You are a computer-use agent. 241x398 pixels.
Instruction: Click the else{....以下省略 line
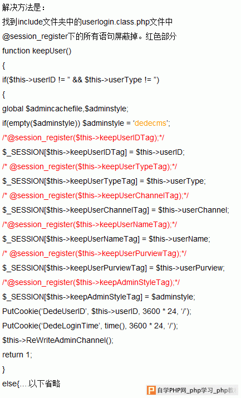[31, 384]
